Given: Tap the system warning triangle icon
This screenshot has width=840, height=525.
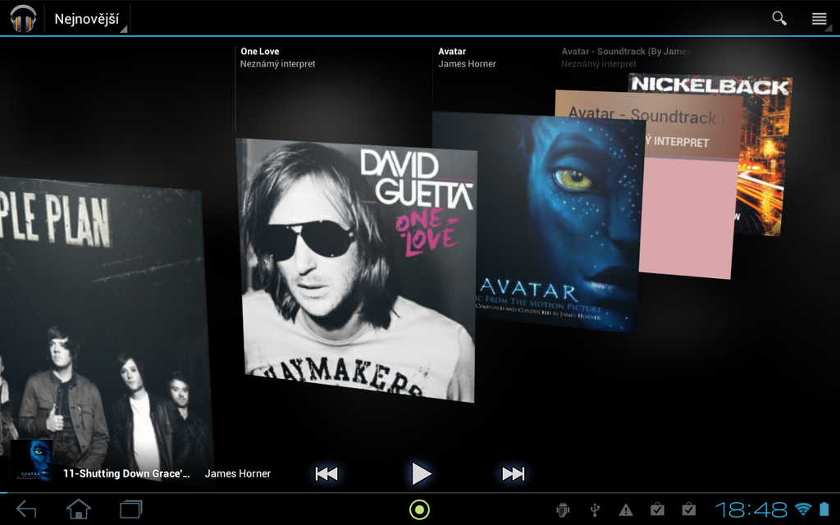Looking at the screenshot, I should tap(625, 509).
